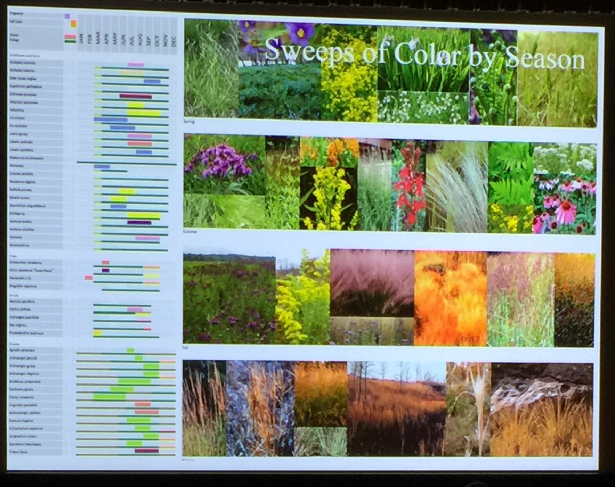This screenshot has height=487, width=615.
Task: Click the long yellow bloom bar for Helianthus
Action: 144,113
